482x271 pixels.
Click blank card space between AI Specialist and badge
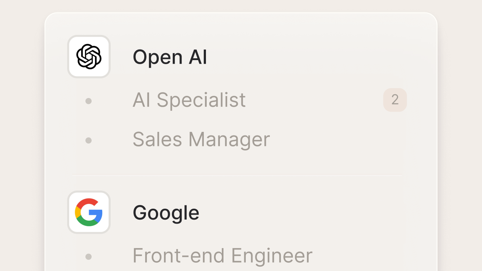(314, 100)
